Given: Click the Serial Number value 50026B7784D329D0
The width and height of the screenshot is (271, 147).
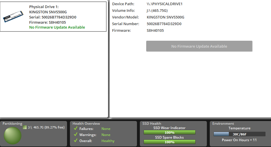Looking at the screenshot, I should pyautogui.click(x=164, y=24).
